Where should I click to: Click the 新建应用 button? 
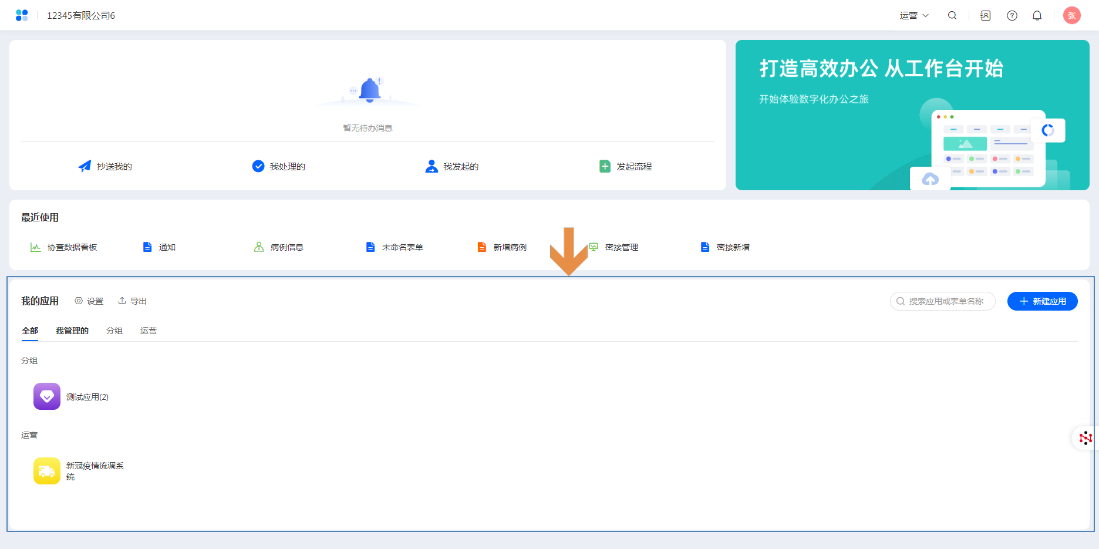[x=1042, y=301]
